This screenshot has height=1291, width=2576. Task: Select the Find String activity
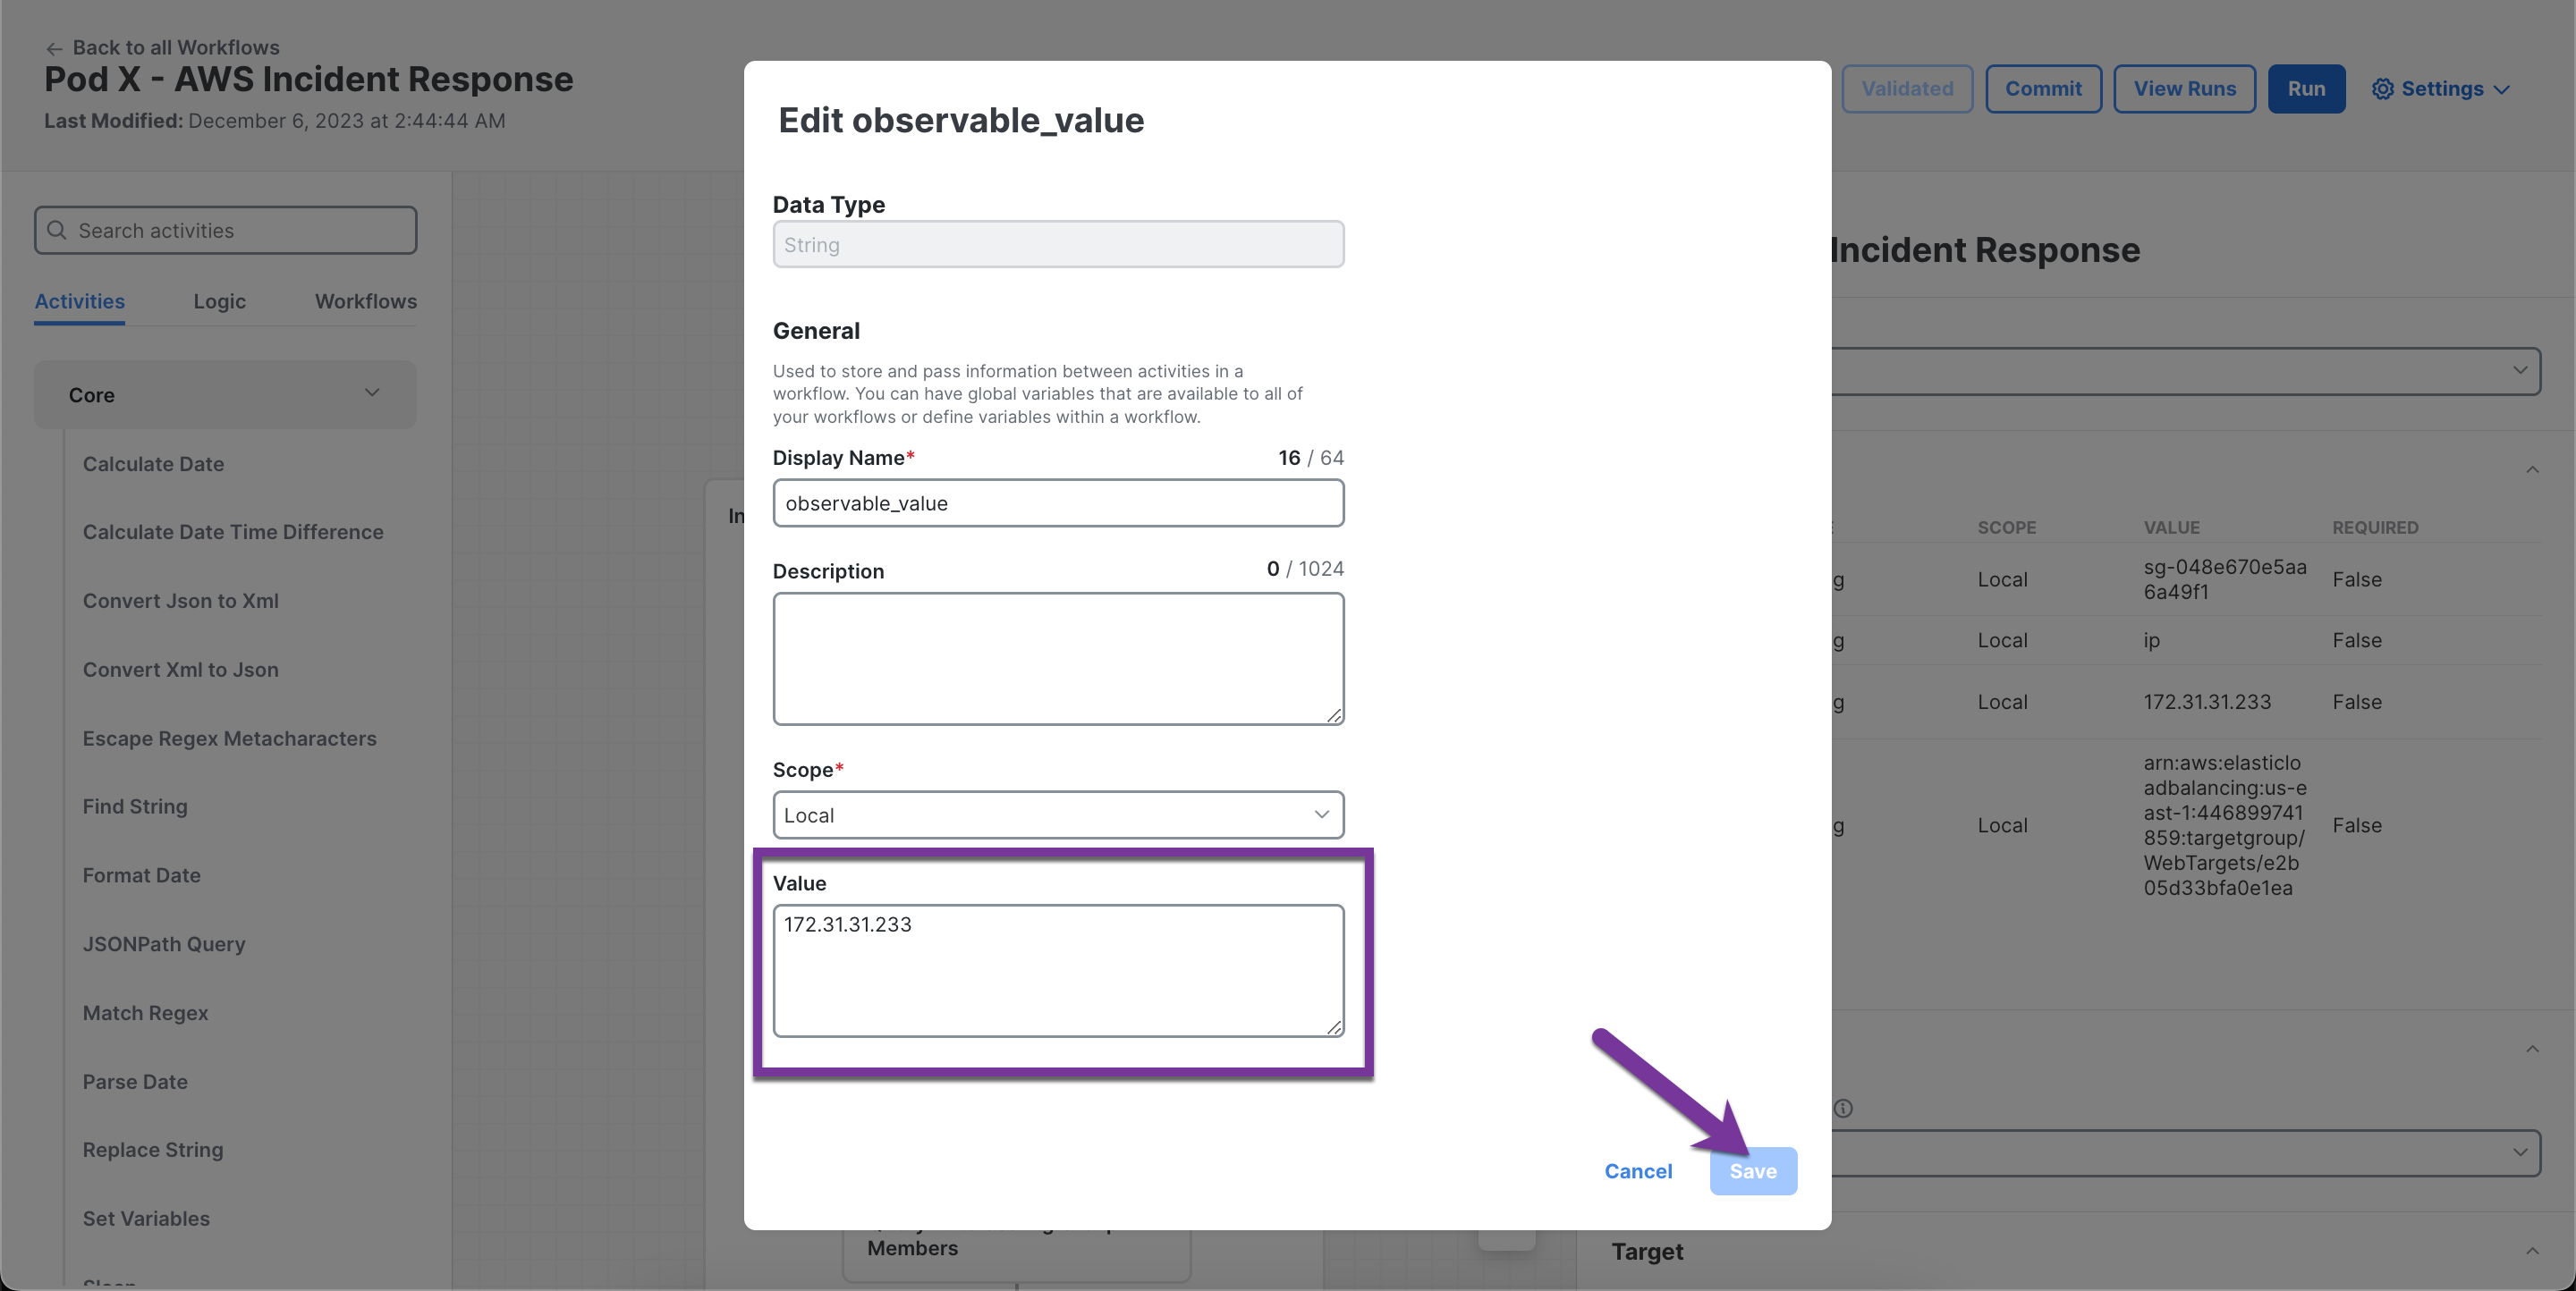coord(135,806)
